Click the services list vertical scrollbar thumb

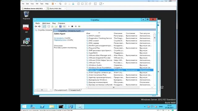[x=155, y=38]
